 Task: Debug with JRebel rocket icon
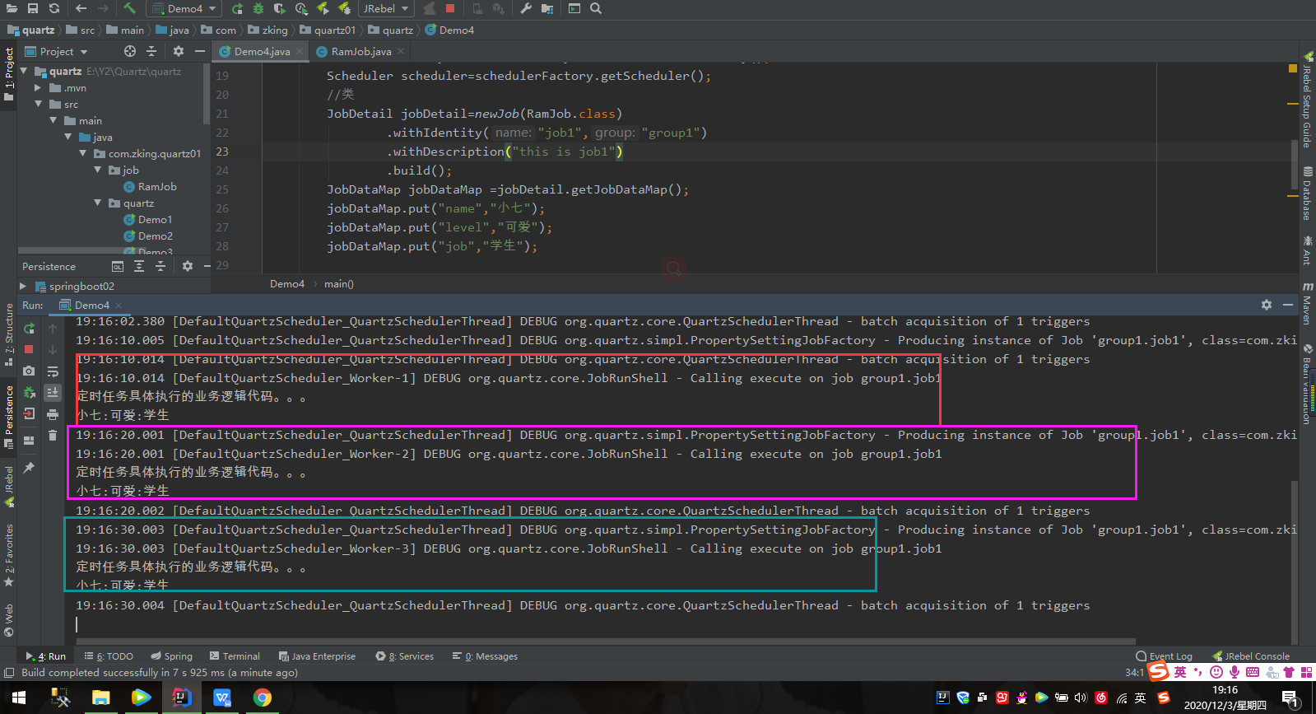pyautogui.click(x=344, y=8)
